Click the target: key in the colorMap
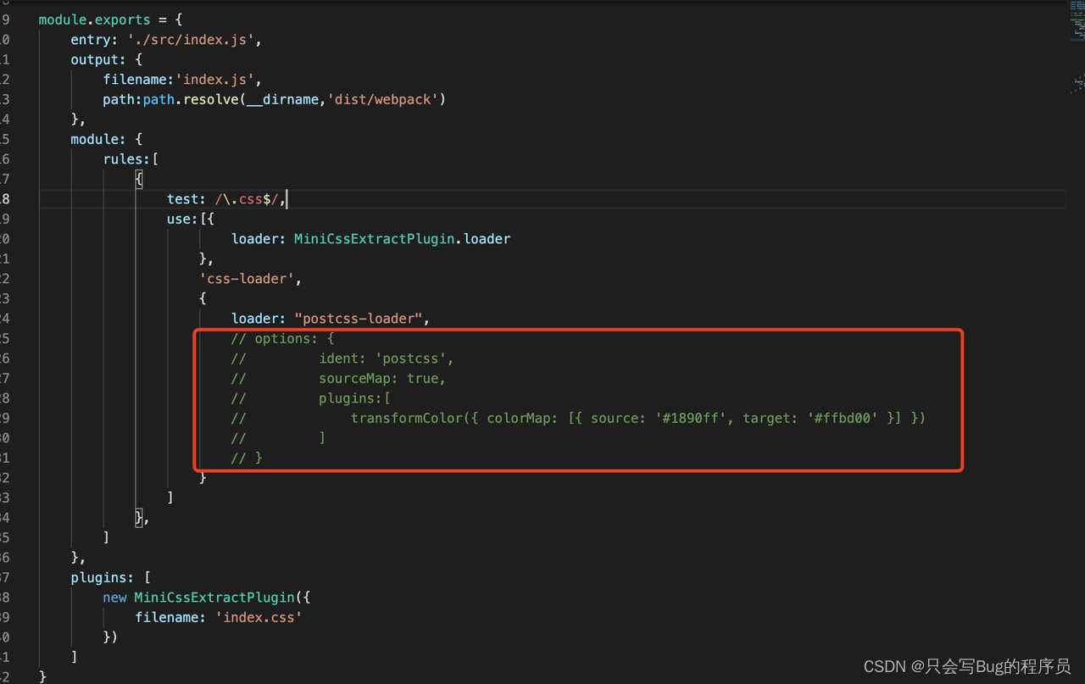This screenshot has width=1085, height=684. click(x=771, y=418)
